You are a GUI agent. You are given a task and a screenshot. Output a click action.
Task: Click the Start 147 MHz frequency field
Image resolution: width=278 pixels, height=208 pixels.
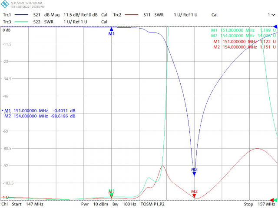click(28, 204)
